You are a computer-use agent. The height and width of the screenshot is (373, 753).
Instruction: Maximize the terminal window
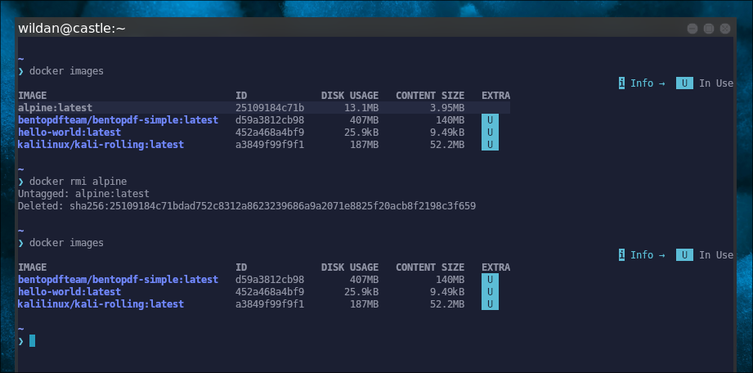pos(709,29)
